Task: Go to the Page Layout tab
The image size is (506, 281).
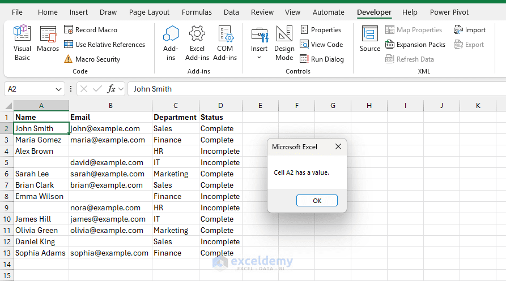Action: pyautogui.click(x=149, y=12)
